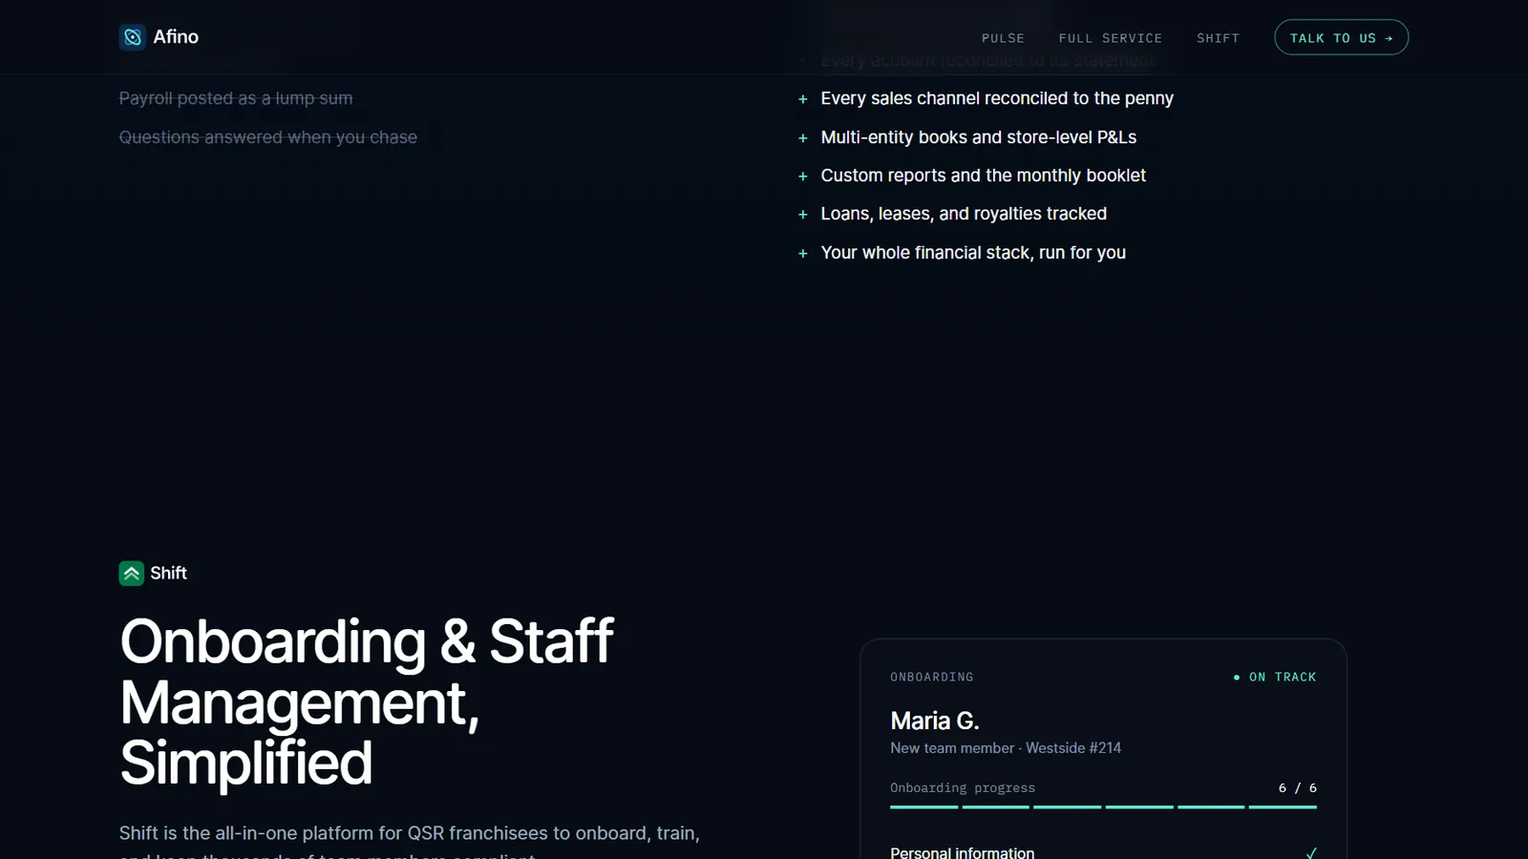Click the Afino logo icon

pyautogui.click(x=133, y=37)
